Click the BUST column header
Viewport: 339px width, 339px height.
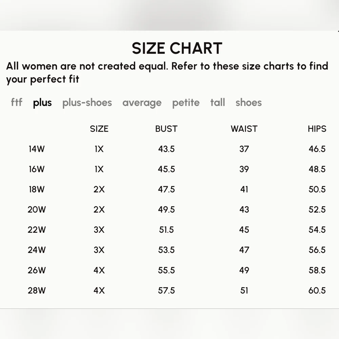pyautogui.click(x=166, y=129)
